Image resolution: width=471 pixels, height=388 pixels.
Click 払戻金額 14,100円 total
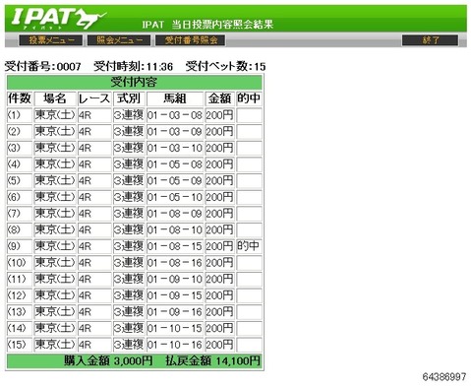click(x=212, y=361)
